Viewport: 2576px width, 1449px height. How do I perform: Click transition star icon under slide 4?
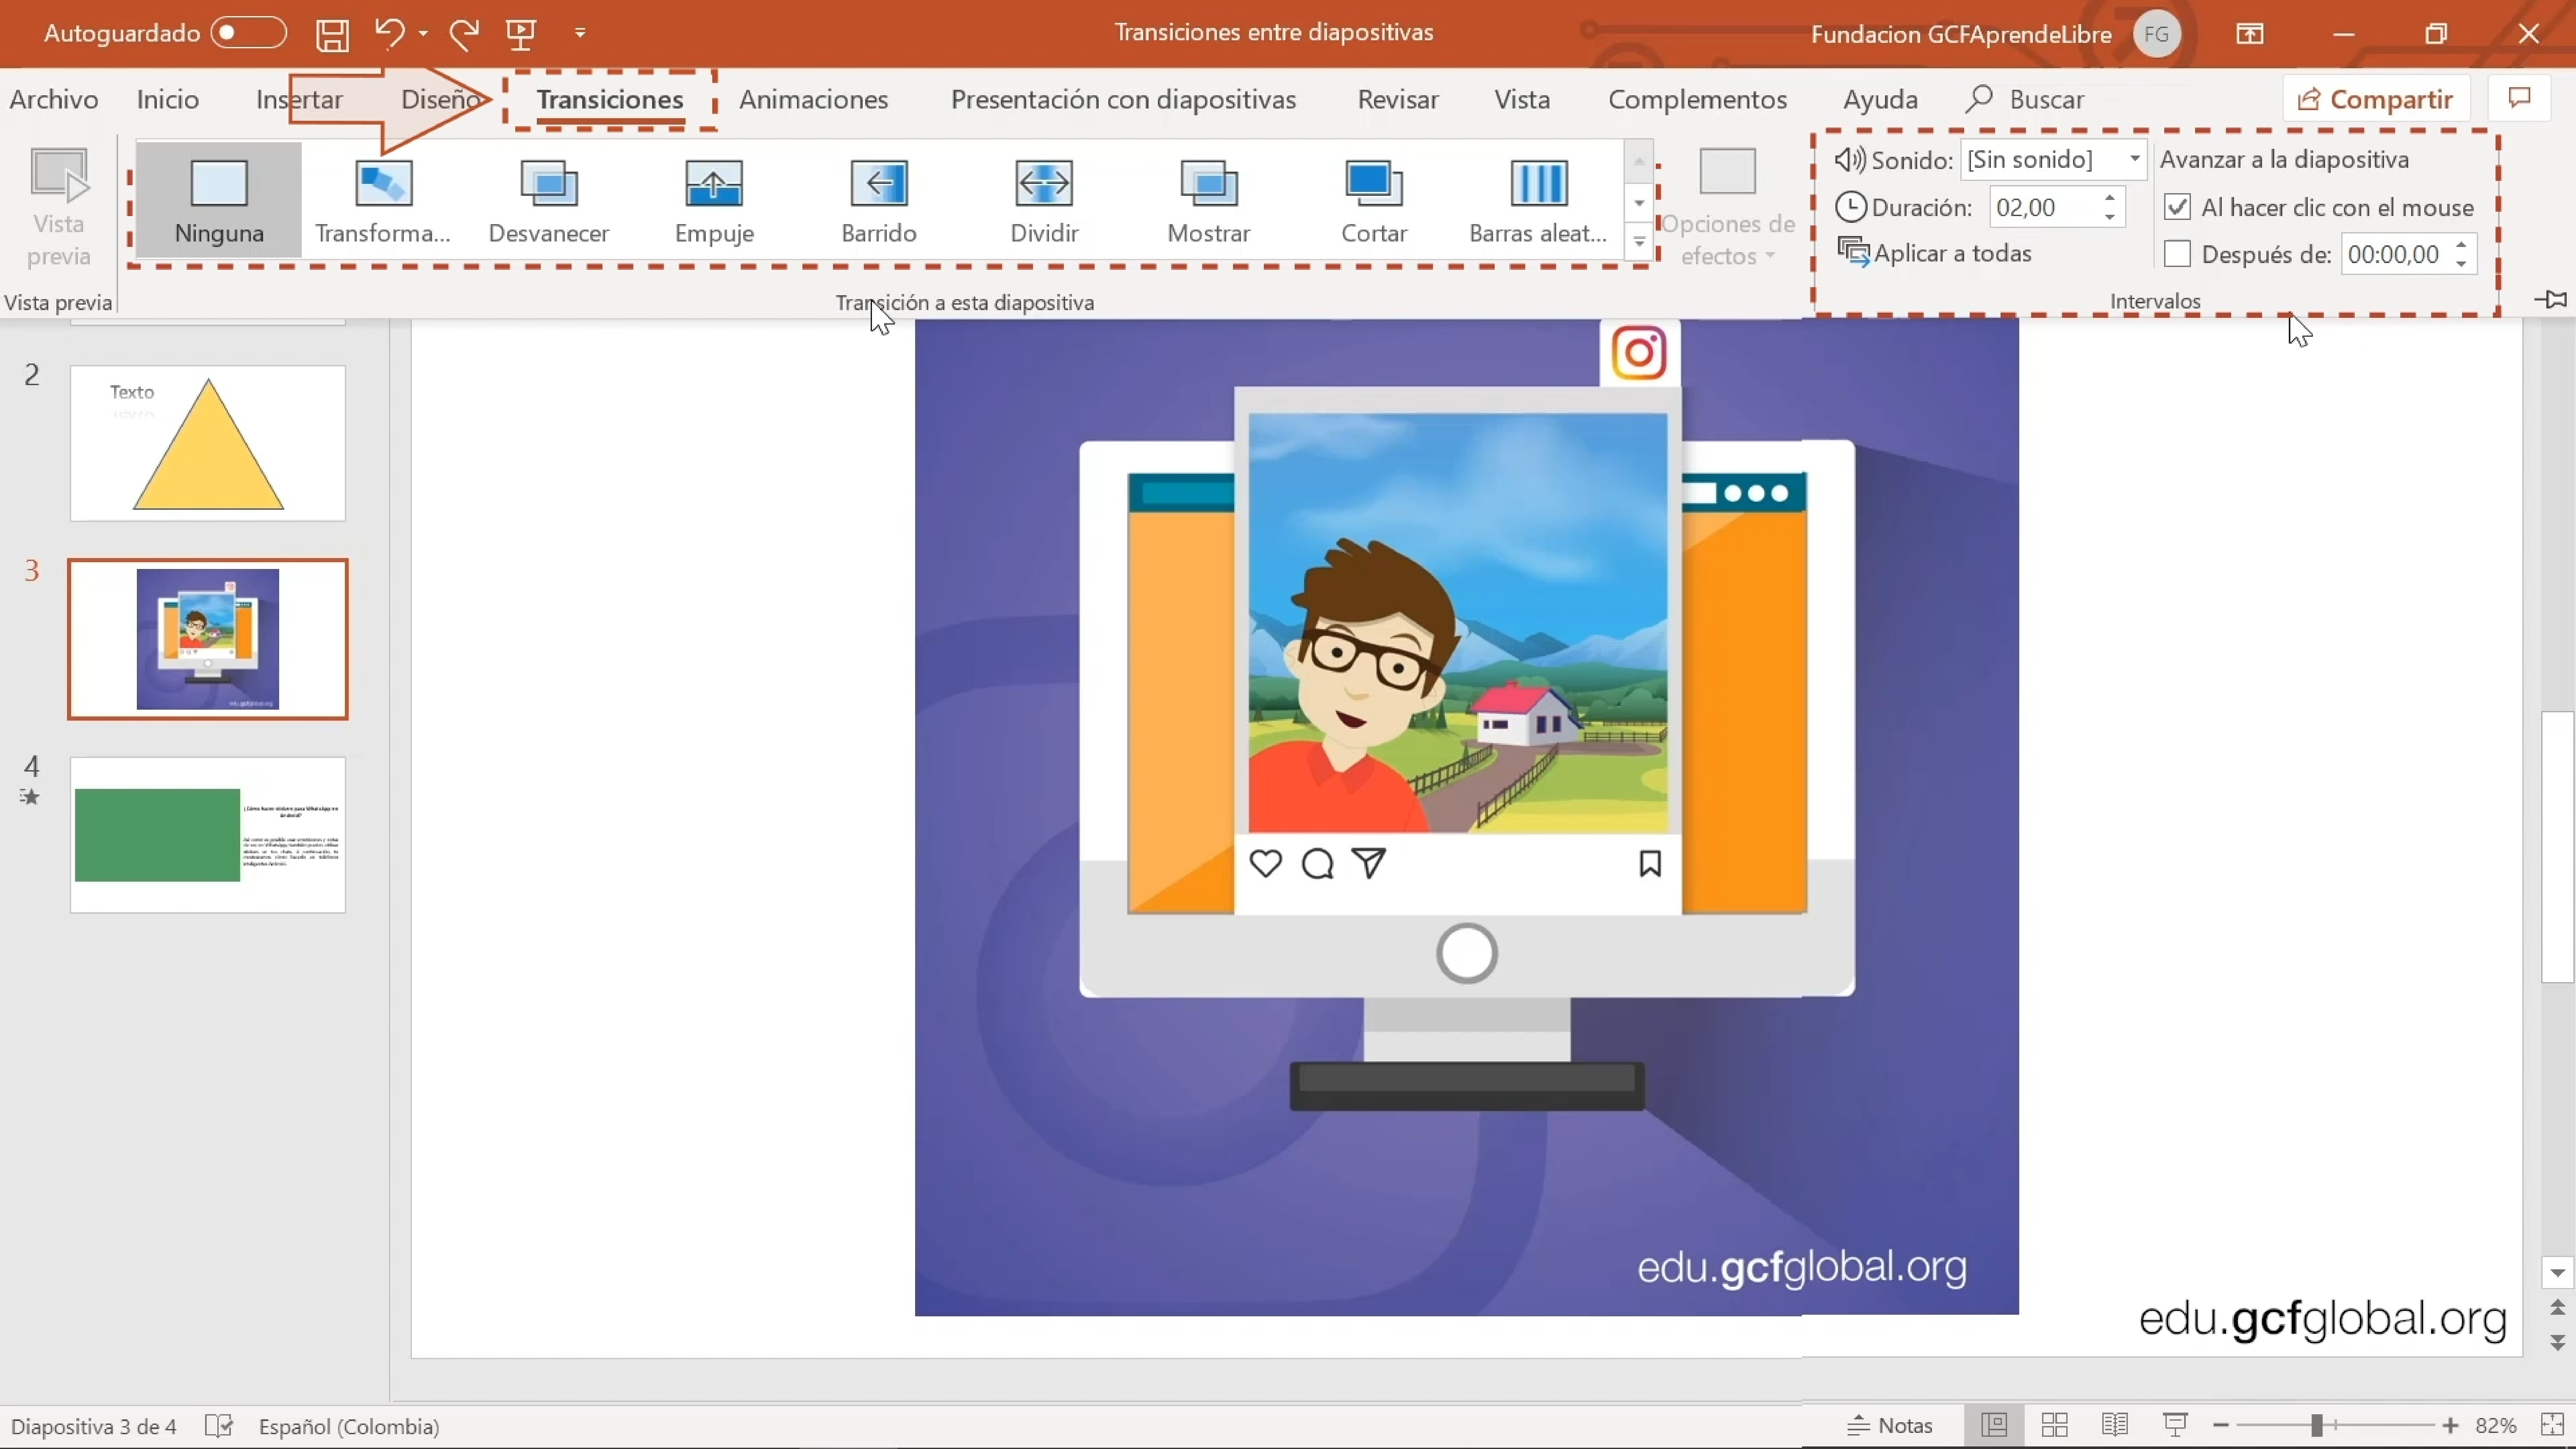pos(30,797)
